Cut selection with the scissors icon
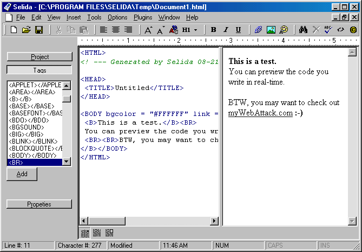The width and height of the screenshot is (362, 252). click(59, 30)
